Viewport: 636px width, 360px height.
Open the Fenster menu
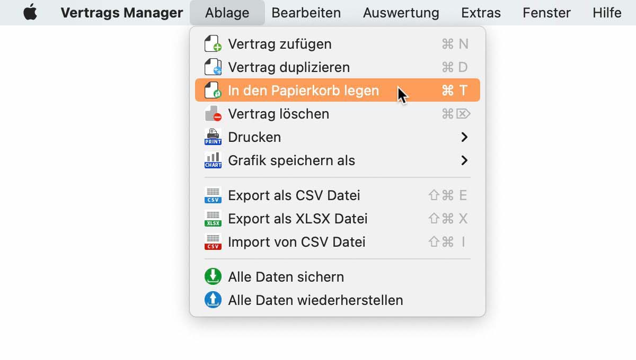pos(546,13)
